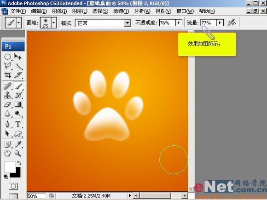Toggle Quick Mask mode
Screen dimensions: 267x200
[x=13, y=186]
